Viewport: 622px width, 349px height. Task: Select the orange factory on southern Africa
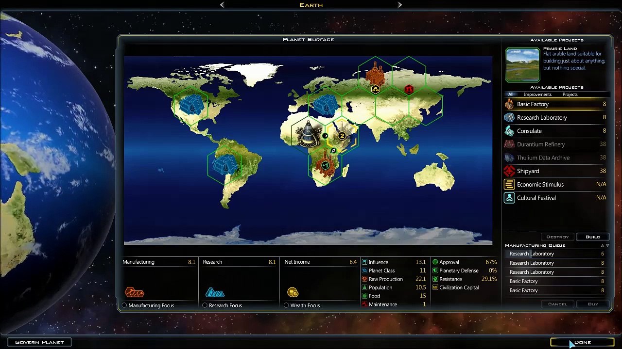(325, 164)
